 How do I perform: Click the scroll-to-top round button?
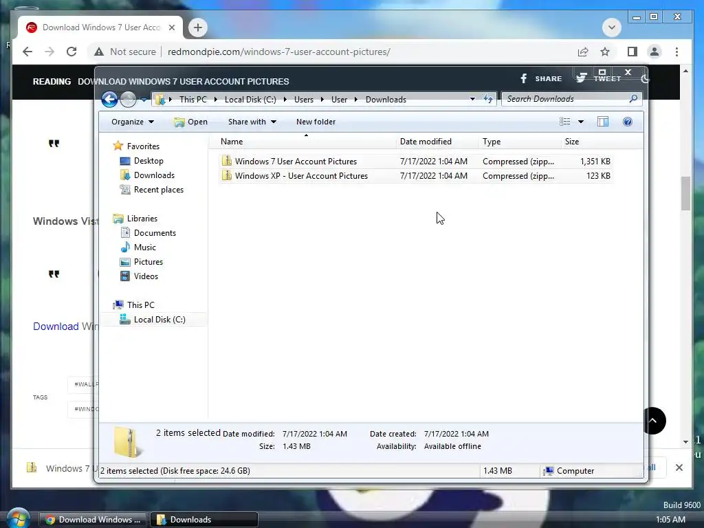pos(653,421)
